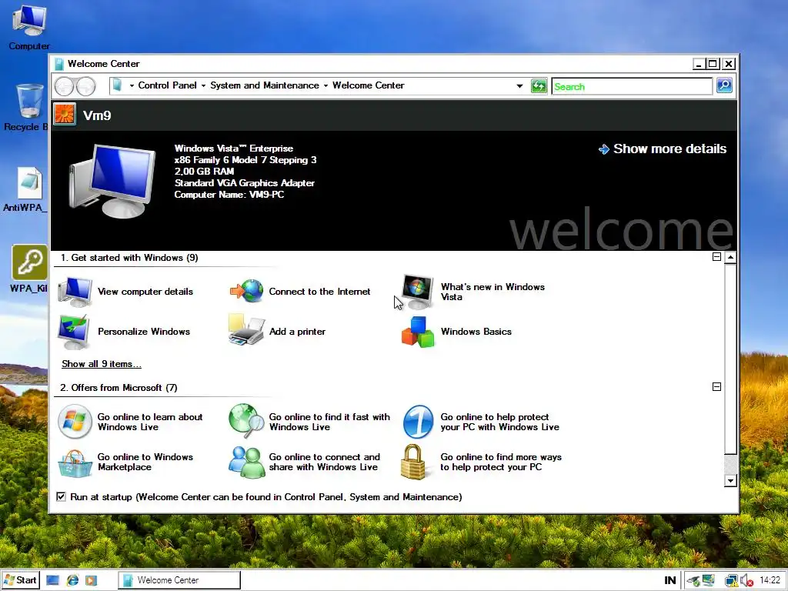Screen dimensions: 788x591
Task: Click the volume speaker tray icon
Action: point(746,580)
